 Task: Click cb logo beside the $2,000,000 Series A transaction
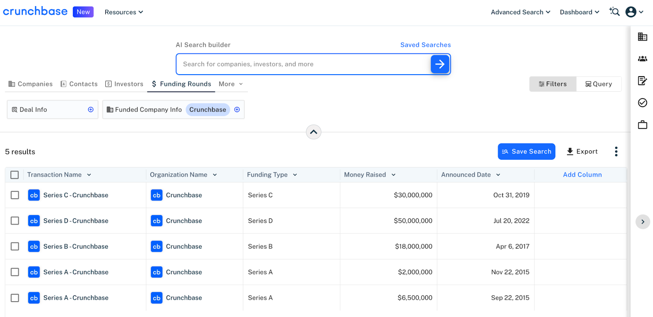(x=34, y=272)
